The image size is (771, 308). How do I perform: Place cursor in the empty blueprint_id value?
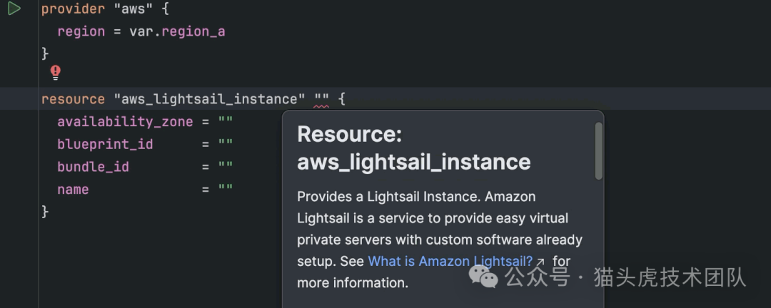pyautogui.click(x=226, y=144)
